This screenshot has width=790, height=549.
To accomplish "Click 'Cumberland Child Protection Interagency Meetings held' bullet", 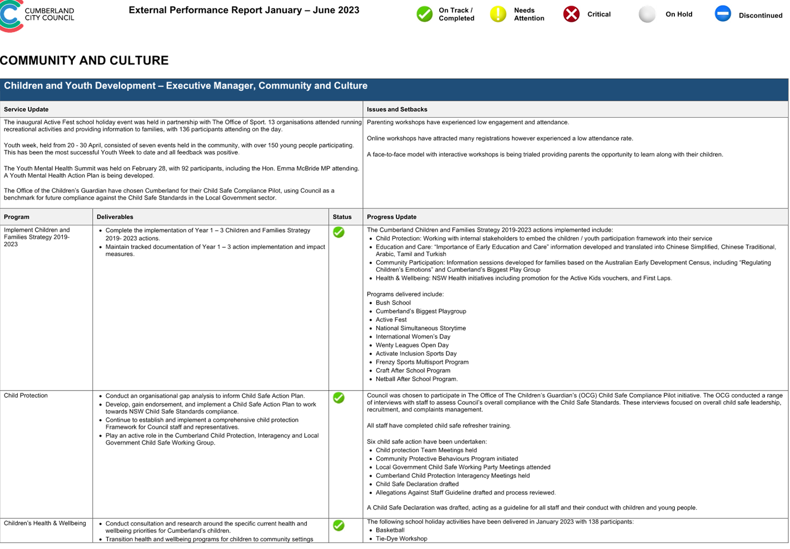I will 453,476.
